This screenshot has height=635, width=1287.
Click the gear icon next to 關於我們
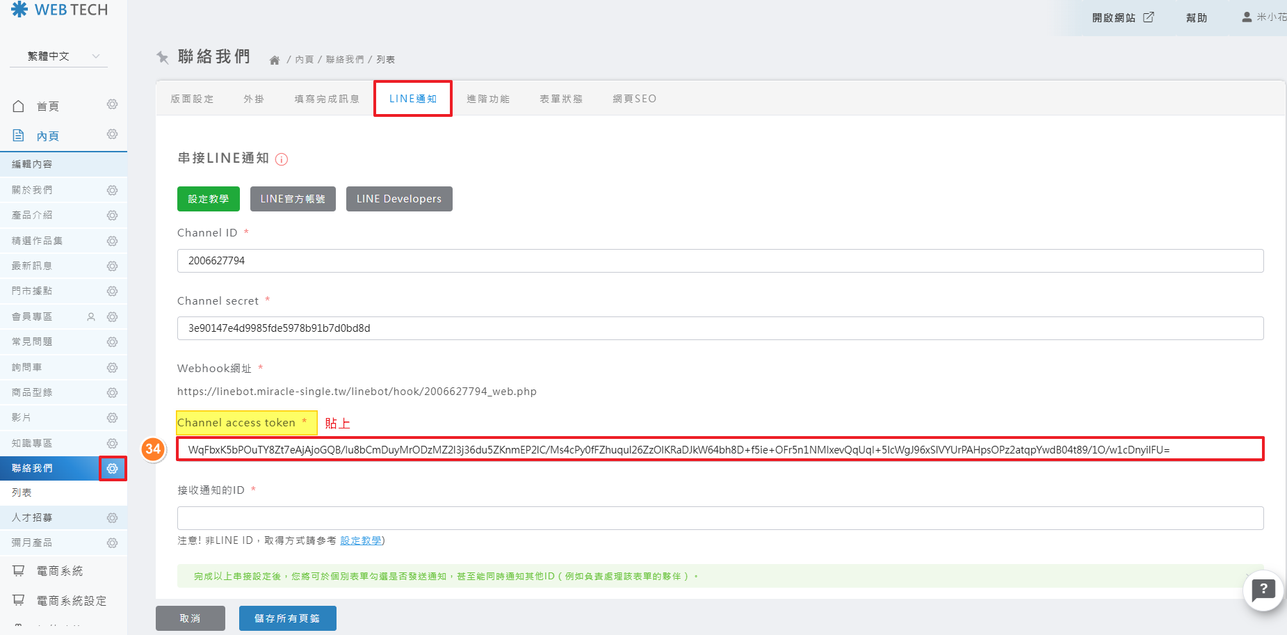(x=112, y=191)
